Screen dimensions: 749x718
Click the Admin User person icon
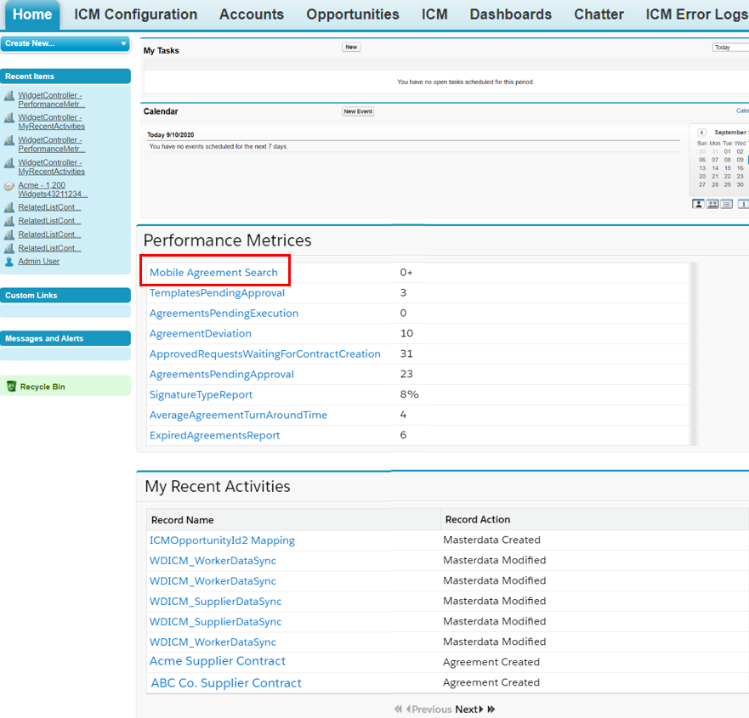pos(9,262)
